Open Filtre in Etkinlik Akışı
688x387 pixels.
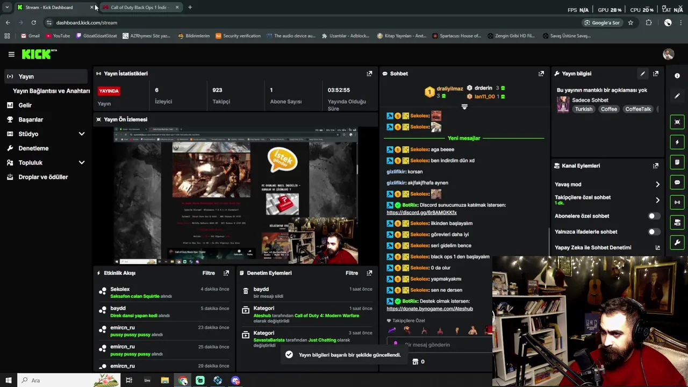pyautogui.click(x=209, y=273)
